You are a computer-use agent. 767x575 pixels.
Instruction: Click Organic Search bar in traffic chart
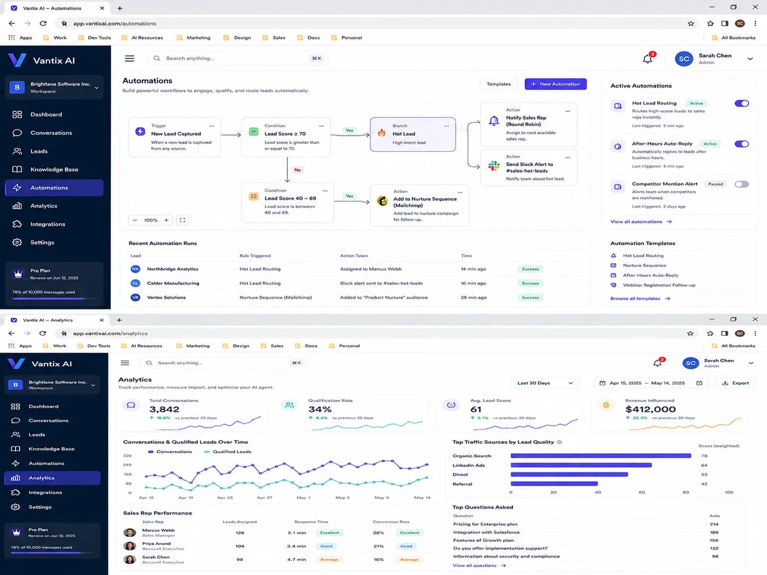click(x=601, y=456)
